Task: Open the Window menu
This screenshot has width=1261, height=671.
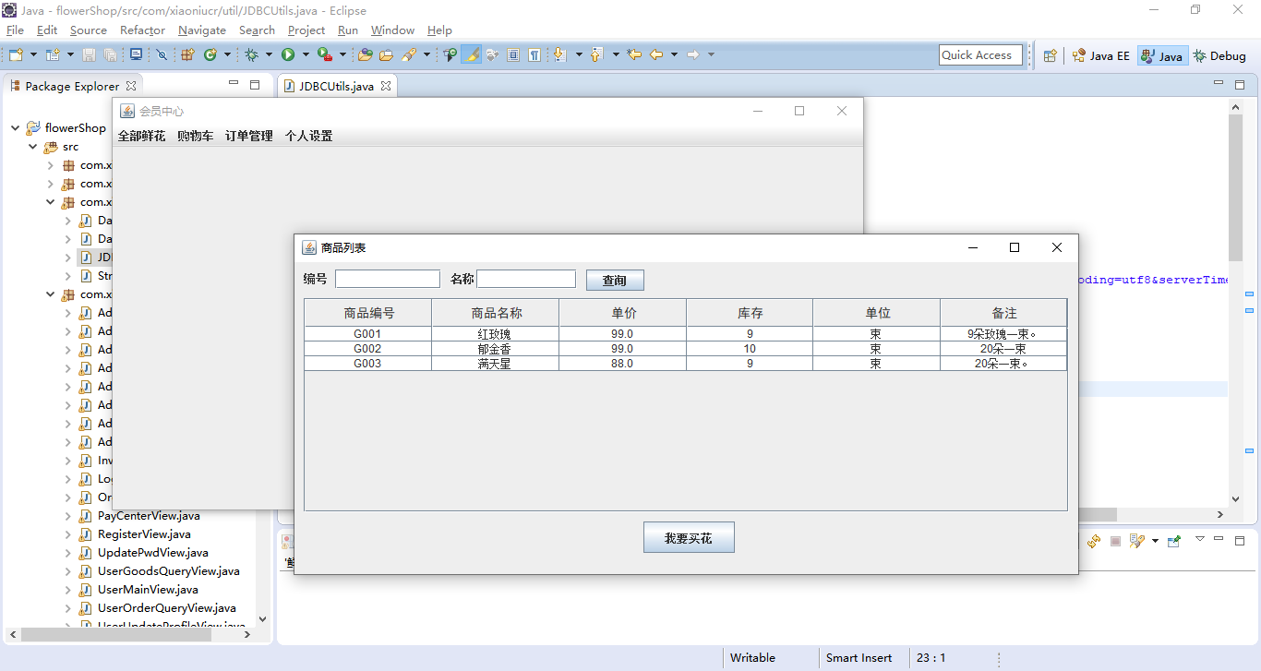Action: 392,30
